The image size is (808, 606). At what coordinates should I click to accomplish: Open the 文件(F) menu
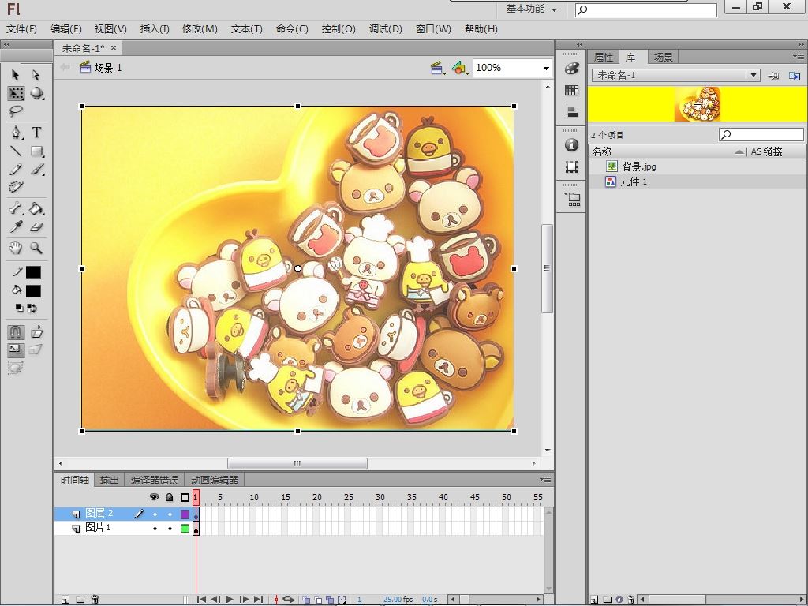click(21, 29)
